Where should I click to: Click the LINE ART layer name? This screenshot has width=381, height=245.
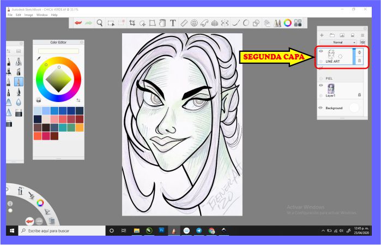(x=332, y=62)
